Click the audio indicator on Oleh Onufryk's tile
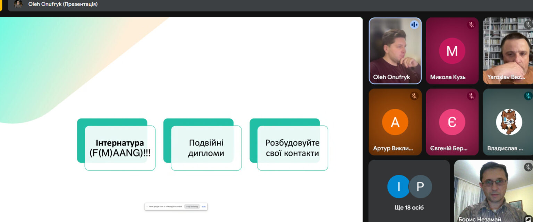 tap(414, 25)
